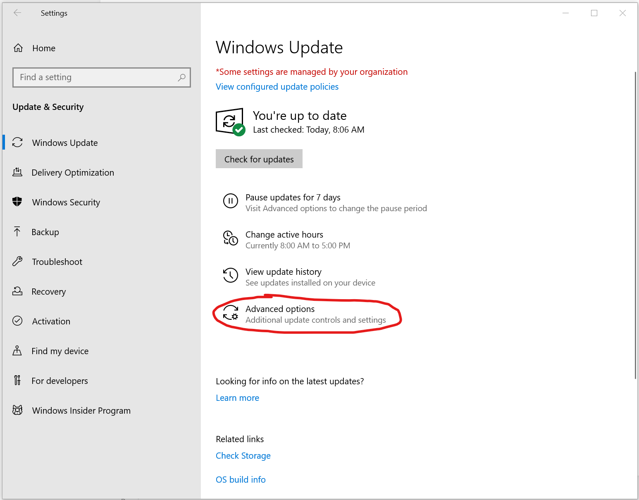View configured update policies link
Screen dimensions: 639x500
(x=277, y=86)
